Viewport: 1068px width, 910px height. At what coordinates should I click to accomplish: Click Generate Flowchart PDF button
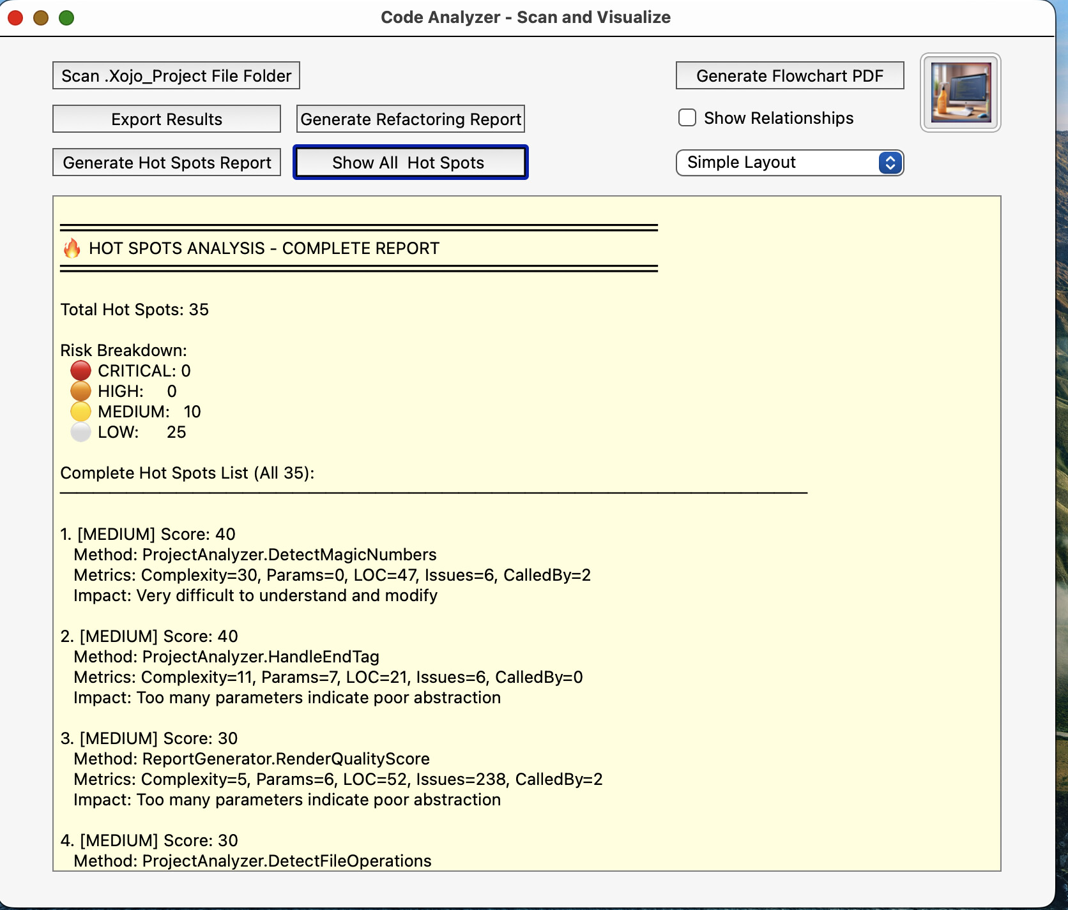(x=790, y=76)
